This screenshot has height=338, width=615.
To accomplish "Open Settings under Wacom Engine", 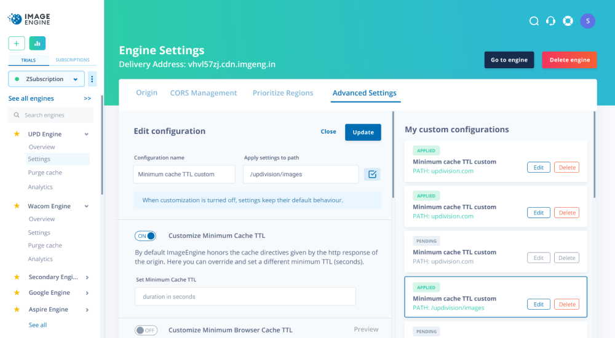I will 39,232.
